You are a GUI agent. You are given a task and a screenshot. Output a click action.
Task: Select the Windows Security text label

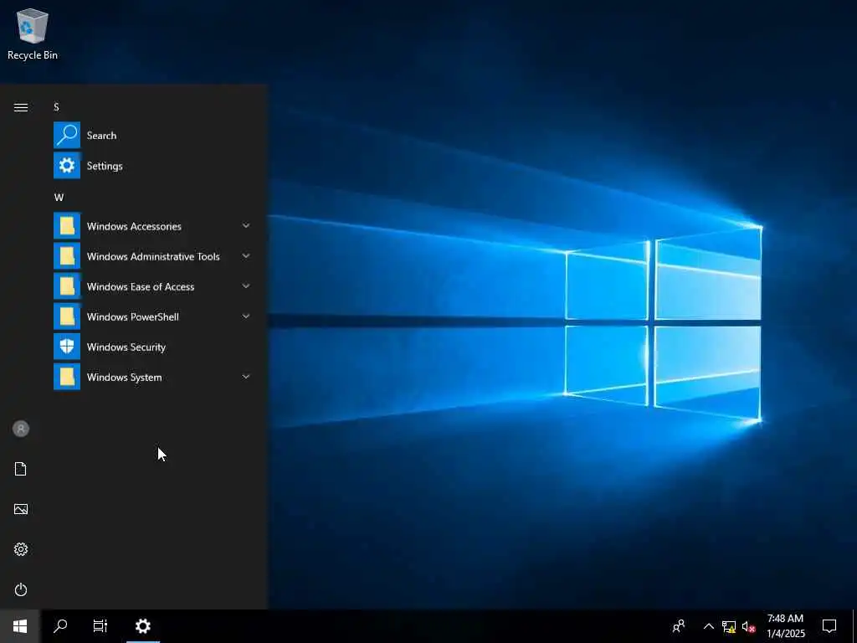click(x=126, y=347)
